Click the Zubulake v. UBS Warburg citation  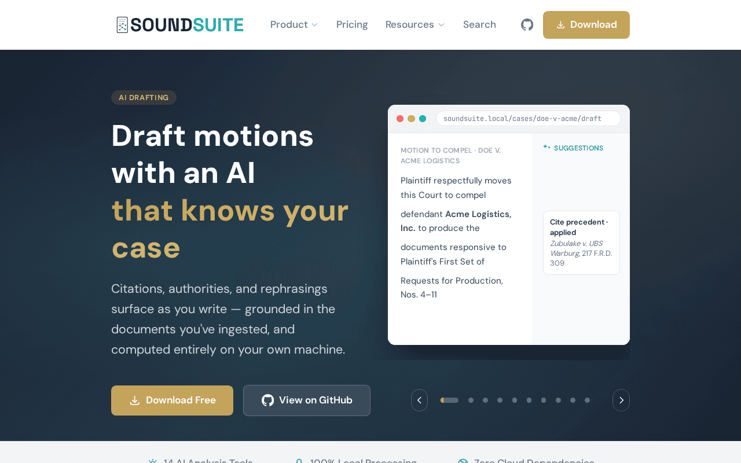point(581,253)
